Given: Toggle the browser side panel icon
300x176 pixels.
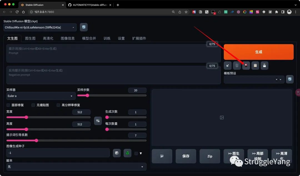Looking at the screenshot, I should click(283, 12).
